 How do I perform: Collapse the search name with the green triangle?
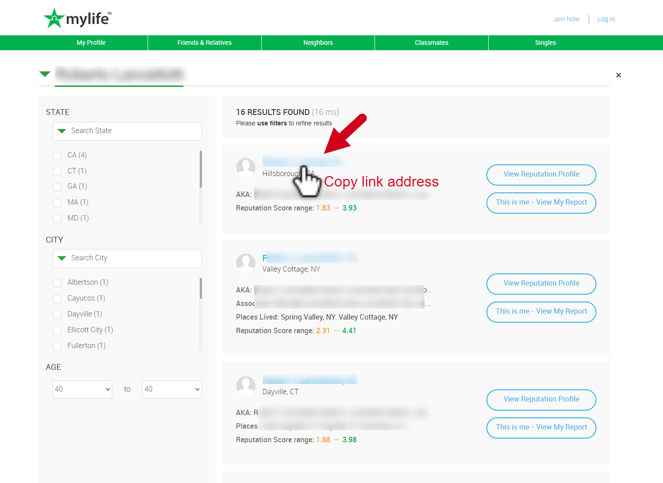click(x=45, y=74)
